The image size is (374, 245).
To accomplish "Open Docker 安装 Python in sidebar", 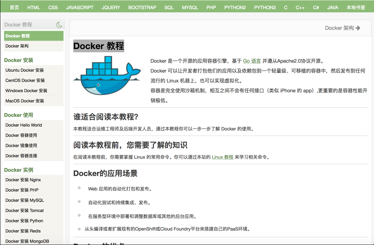I will pos(34,221).
